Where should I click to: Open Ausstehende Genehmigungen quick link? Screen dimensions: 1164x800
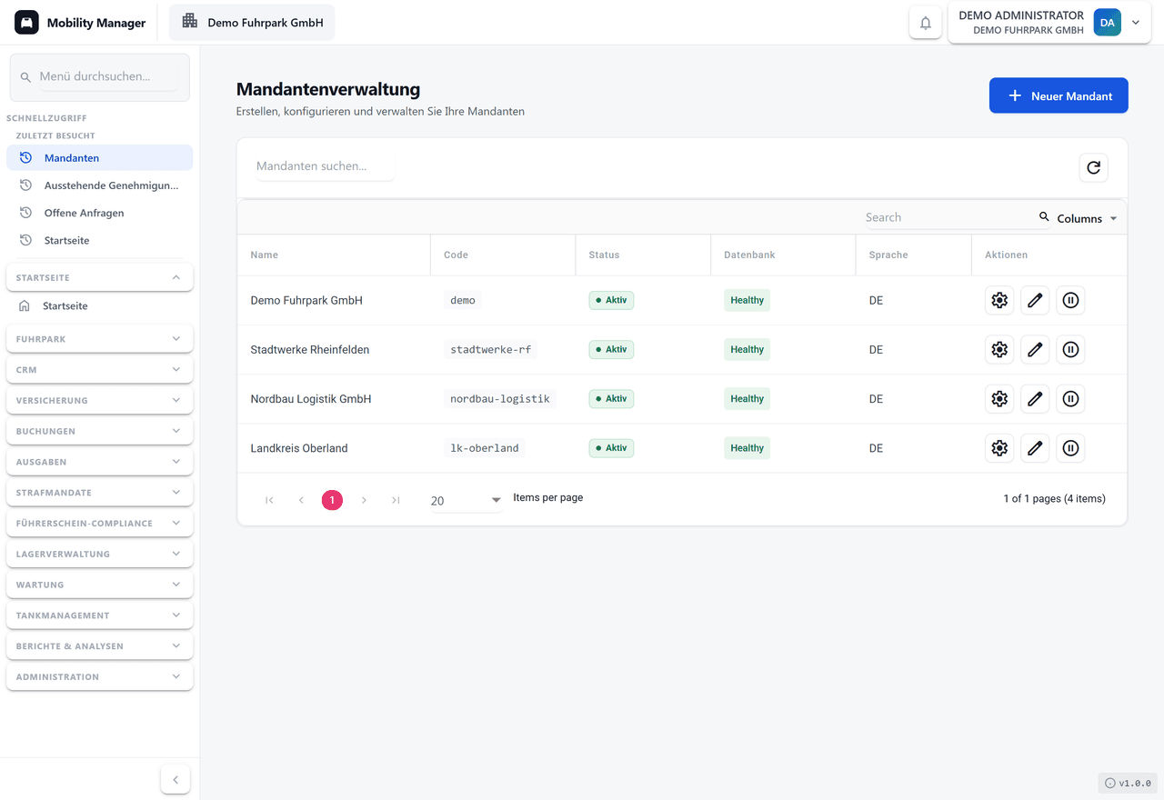click(100, 185)
